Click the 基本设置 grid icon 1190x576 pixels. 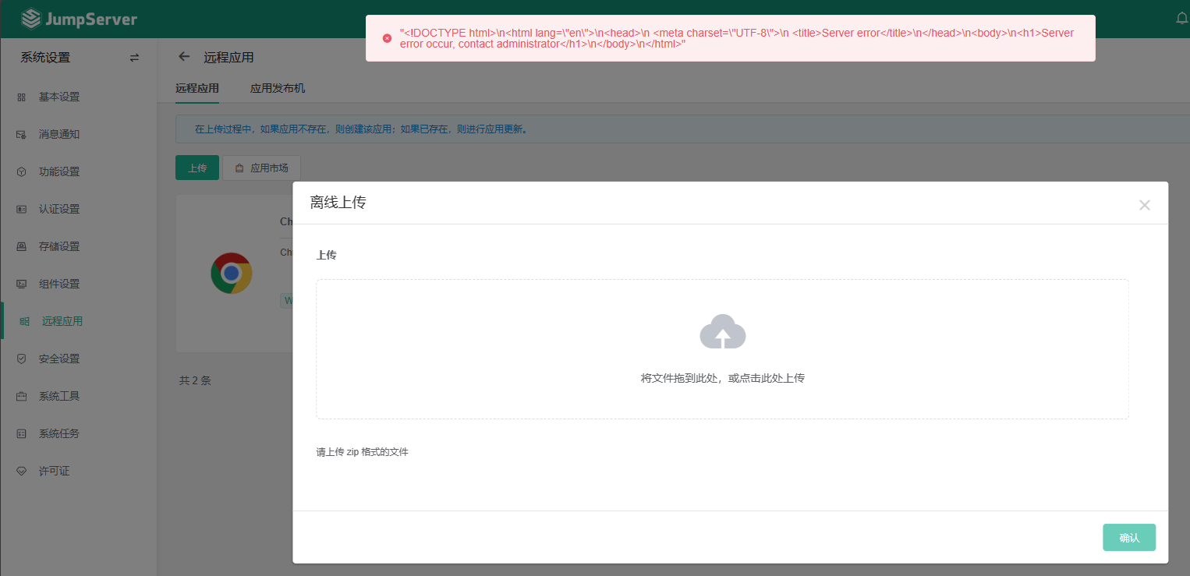pyautogui.click(x=22, y=97)
